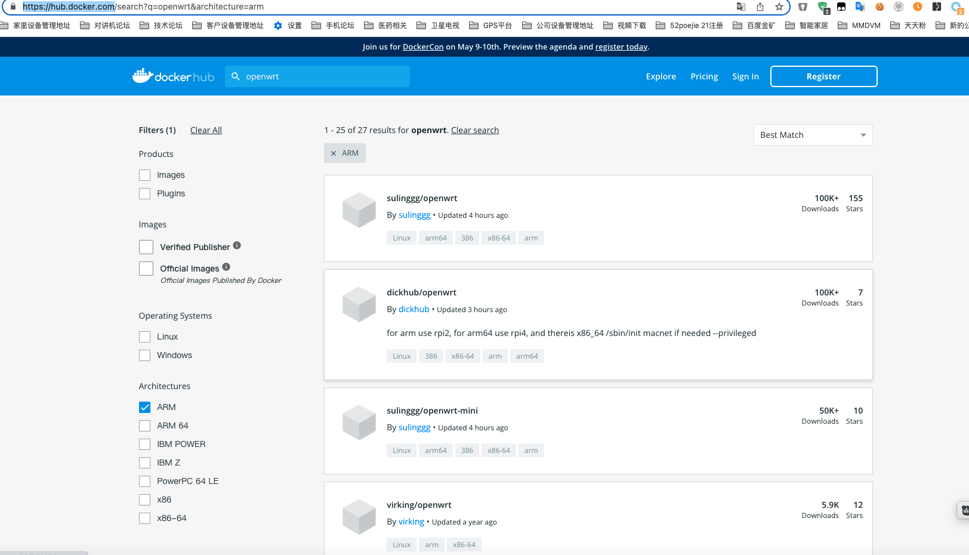The image size is (969, 555).
Task: Check the PowerPC 64 LE filter
Action: (144, 481)
